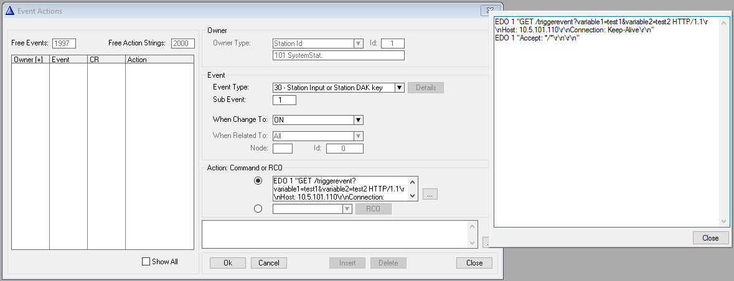Viewport: 734px width, 281px height.
Task: Open the When Change To dropdown
Action: coord(358,120)
